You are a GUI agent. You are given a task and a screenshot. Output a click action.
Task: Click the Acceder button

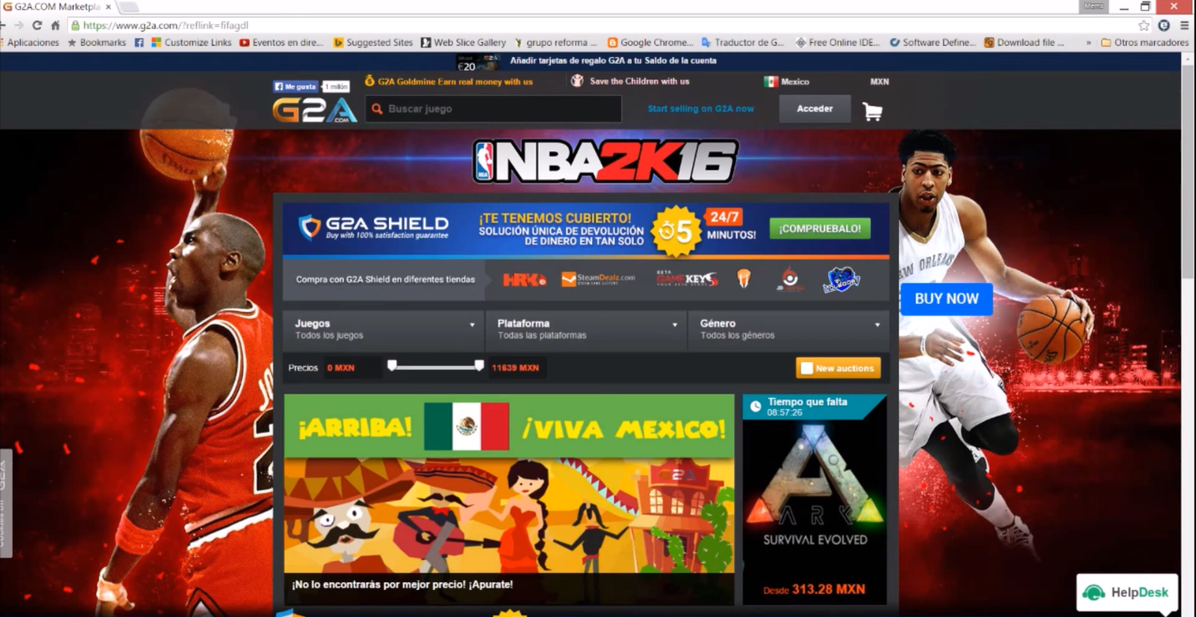point(815,109)
